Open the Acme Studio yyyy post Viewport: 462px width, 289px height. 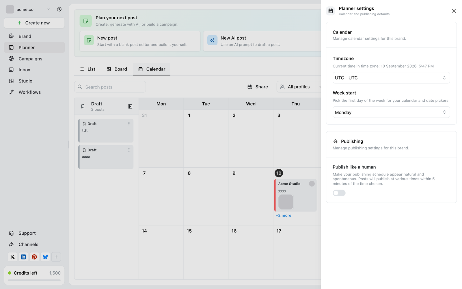coord(295,195)
